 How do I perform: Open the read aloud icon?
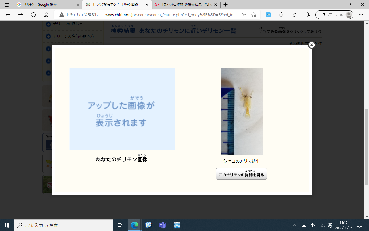click(x=244, y=15)
